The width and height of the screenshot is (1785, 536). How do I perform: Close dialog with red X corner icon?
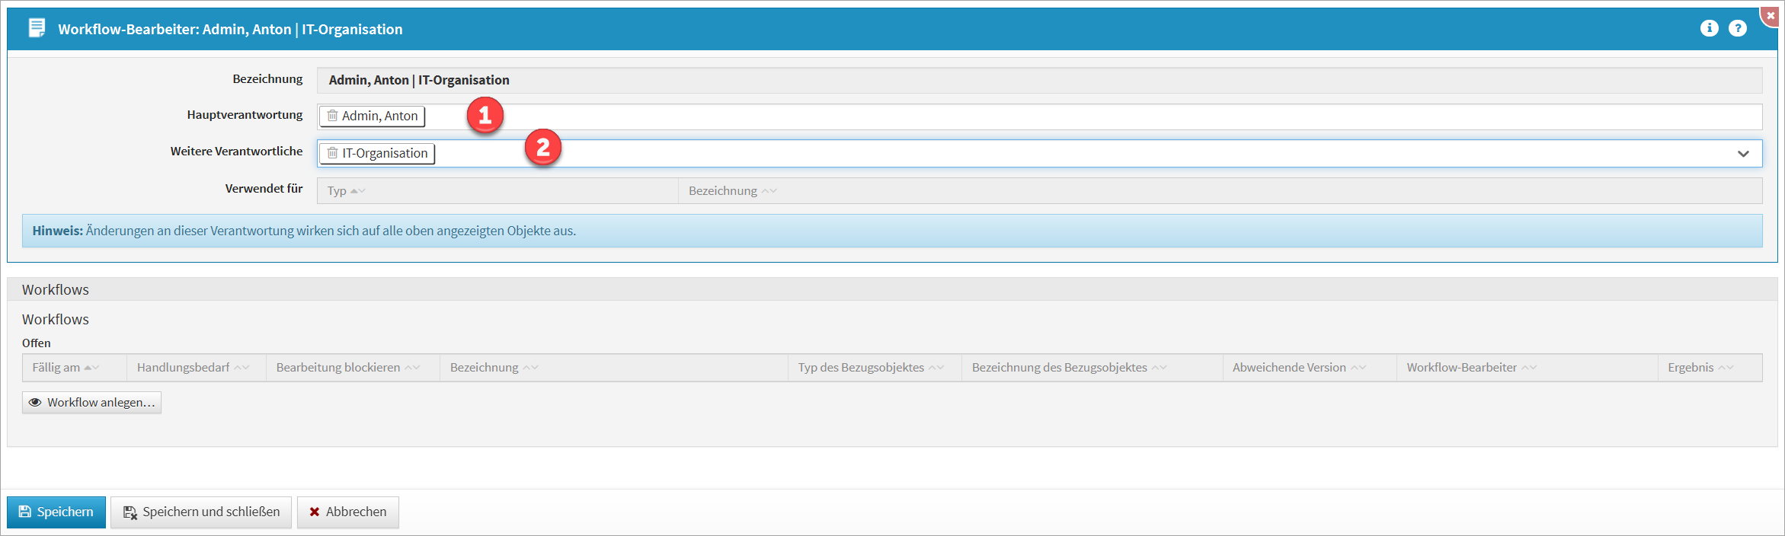pos(1771,15)
